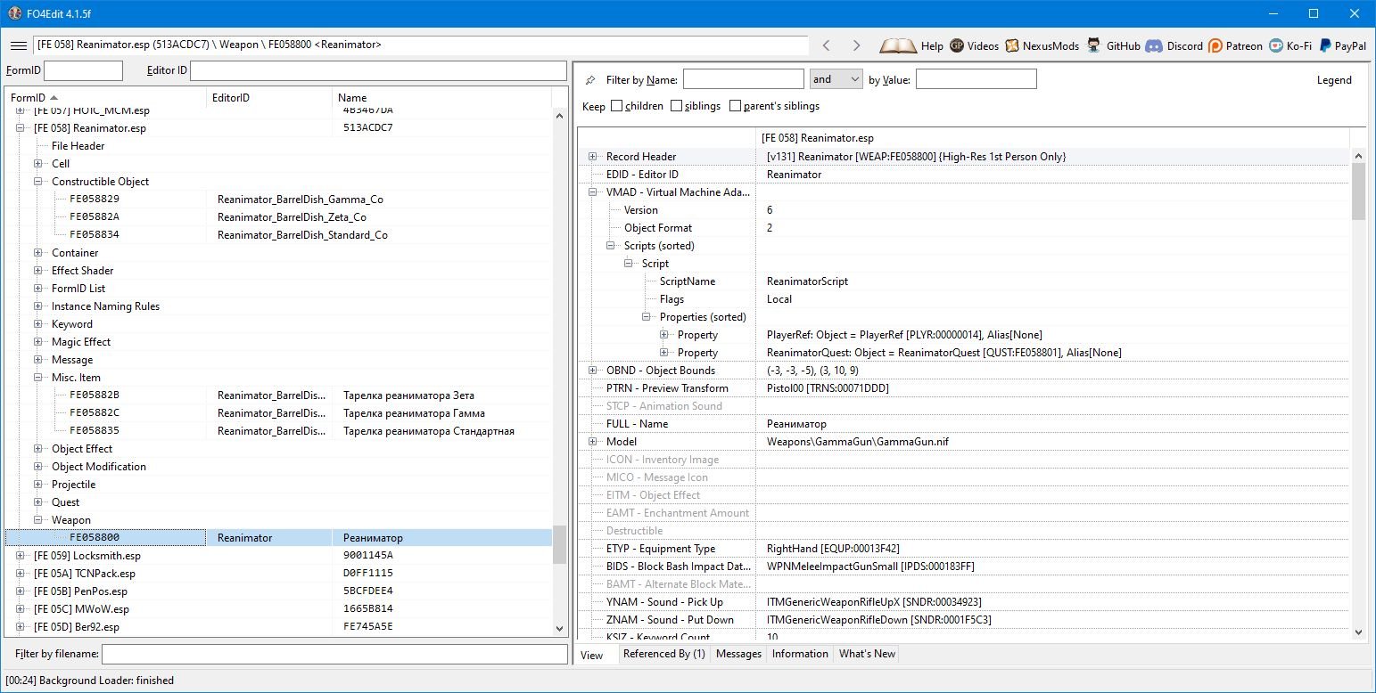Viewport: 1376px width, 693px height.
Task: Switch to the Referenced By (1) tab
Action: tap(663, 654)
